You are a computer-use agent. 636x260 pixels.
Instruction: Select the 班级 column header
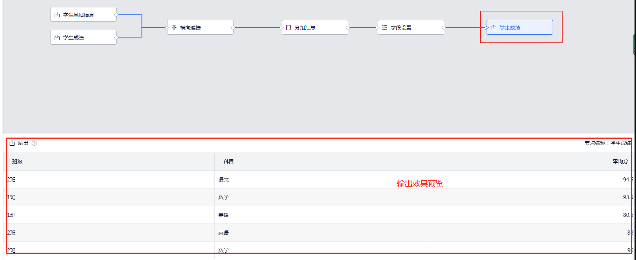coord(17,162)
